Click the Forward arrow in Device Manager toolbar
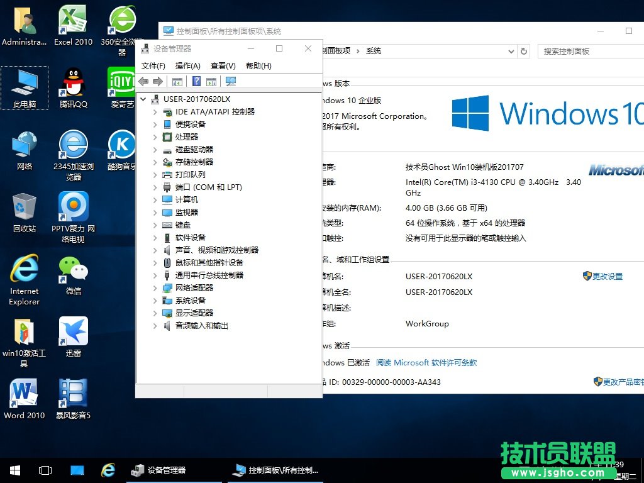This screenshot has height=483, width=644. tap(158, 81)
